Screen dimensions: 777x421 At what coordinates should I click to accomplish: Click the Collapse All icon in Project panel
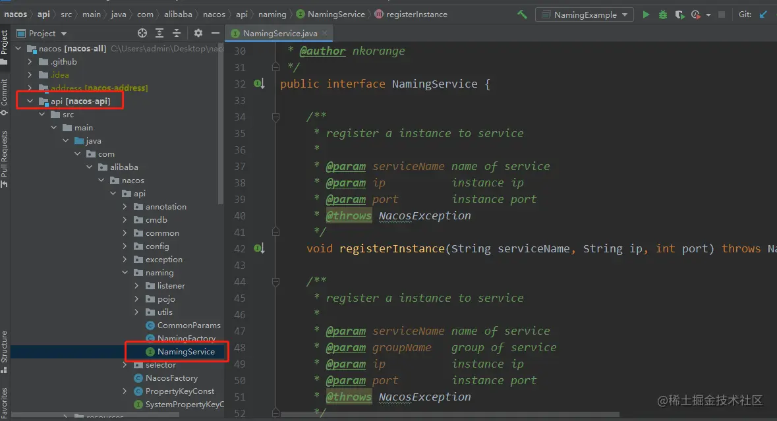tap(177, 33)
